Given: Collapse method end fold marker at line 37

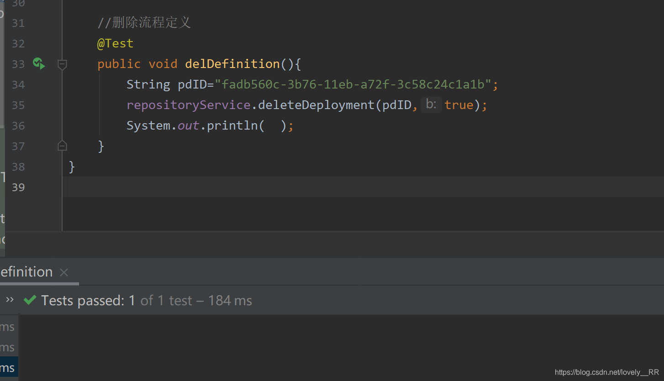Looking at the screenshot, I should point(63,146).
